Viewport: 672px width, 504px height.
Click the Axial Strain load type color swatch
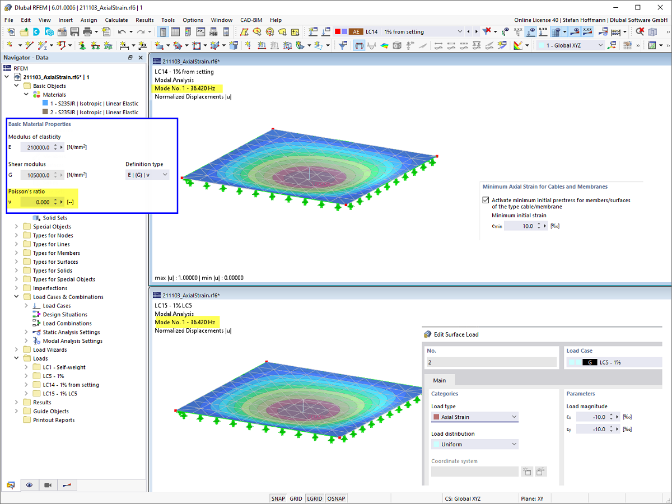coord(436,417)
